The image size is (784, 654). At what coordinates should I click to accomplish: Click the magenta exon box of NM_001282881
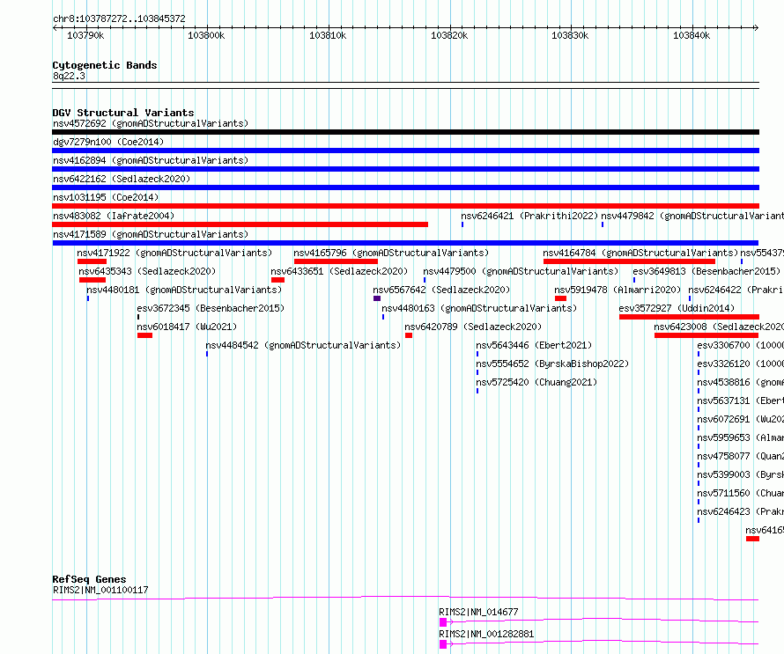(x=443, y=644)
